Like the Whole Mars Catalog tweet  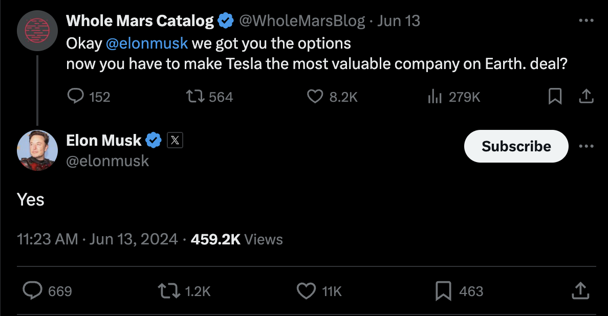(315, 96)
